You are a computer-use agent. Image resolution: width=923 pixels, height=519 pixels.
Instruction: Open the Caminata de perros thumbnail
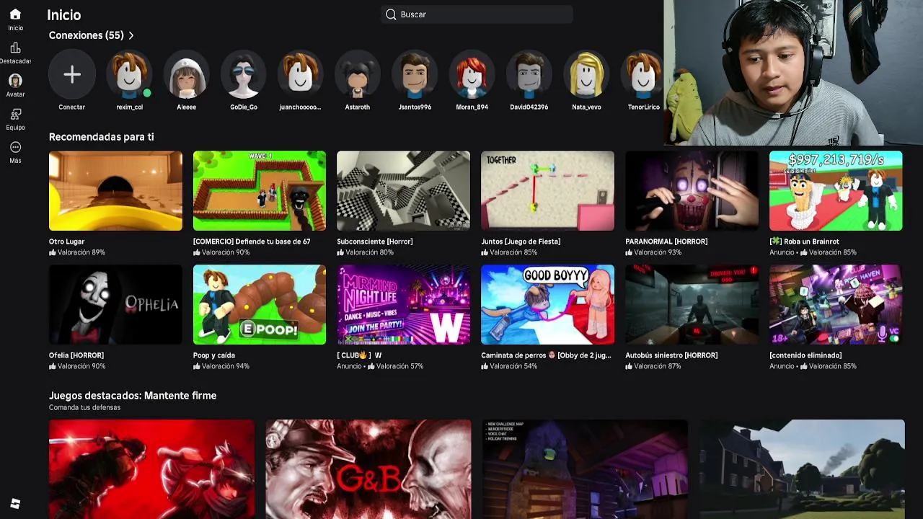click(x=547, y=305)
